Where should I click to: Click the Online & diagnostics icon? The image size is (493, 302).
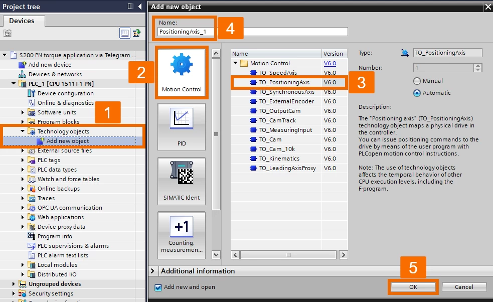click(x=31, y=103)
